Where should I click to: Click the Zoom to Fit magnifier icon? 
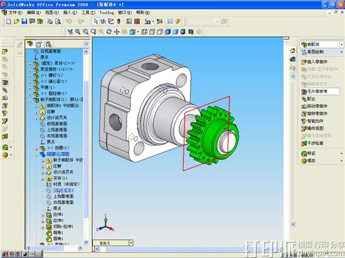coord(78,31)
